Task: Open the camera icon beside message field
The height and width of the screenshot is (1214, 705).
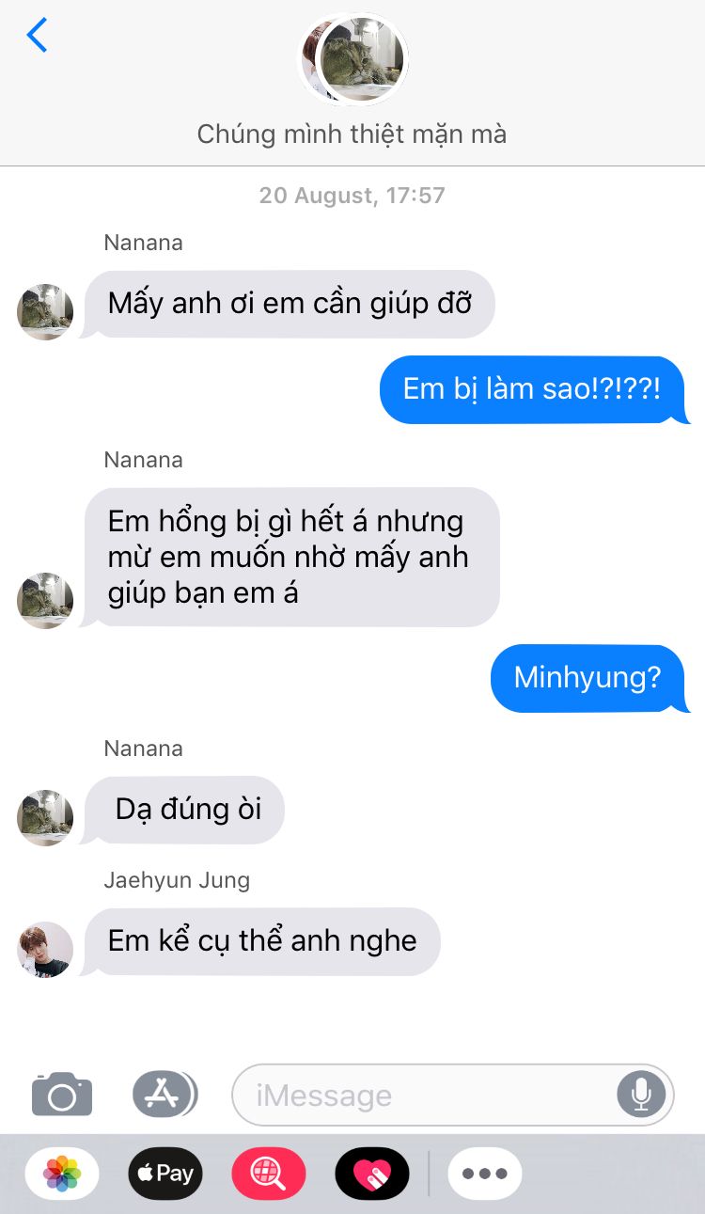Action: (62, 1094)
